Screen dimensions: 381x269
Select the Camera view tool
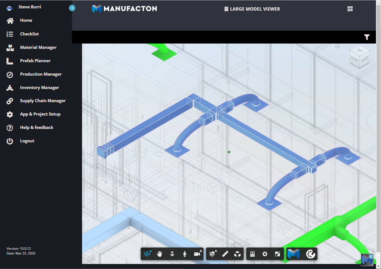pyautogui.click(x=197, y=254)
